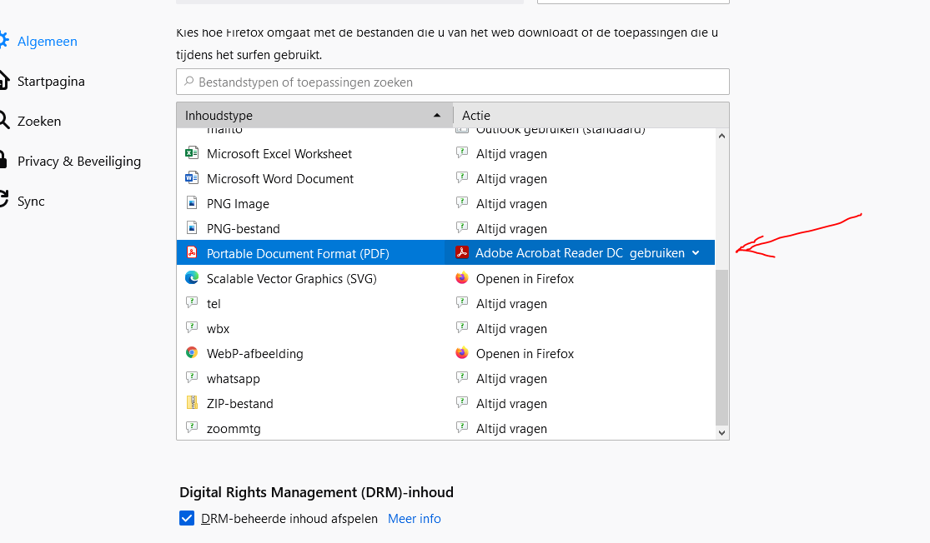This screenshot has width=930, height=543.
Task: Select the wbx content type row
Action: 445,329
